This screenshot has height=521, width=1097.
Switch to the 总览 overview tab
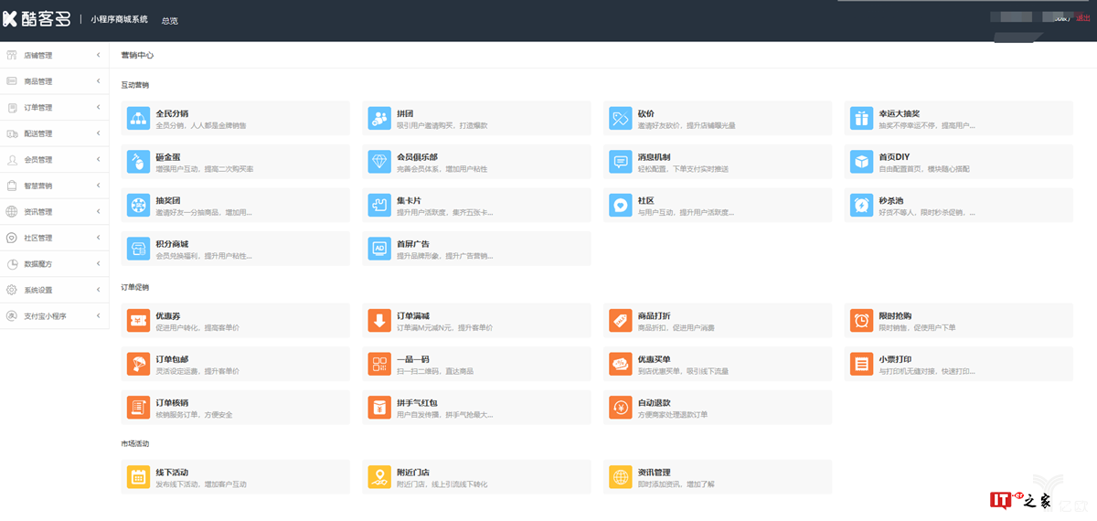[x=170, y=20]
